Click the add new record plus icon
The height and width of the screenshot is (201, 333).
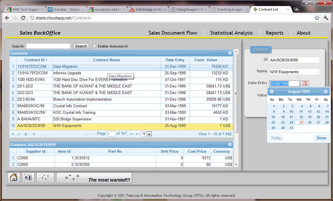click(13, 134)
